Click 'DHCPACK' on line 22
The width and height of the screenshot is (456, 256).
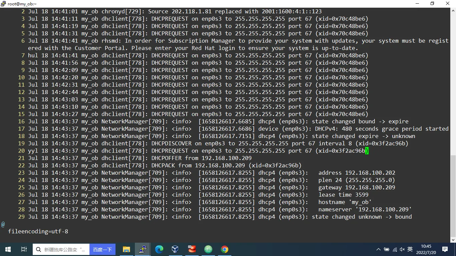pos(163,165)
